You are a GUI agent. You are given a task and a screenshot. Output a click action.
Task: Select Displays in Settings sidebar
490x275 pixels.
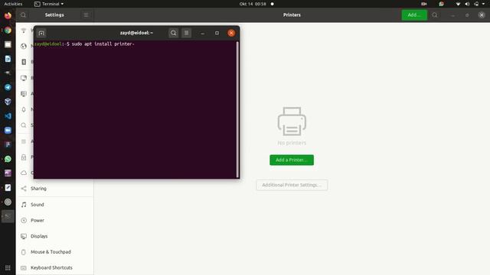[x=54, y=236]
